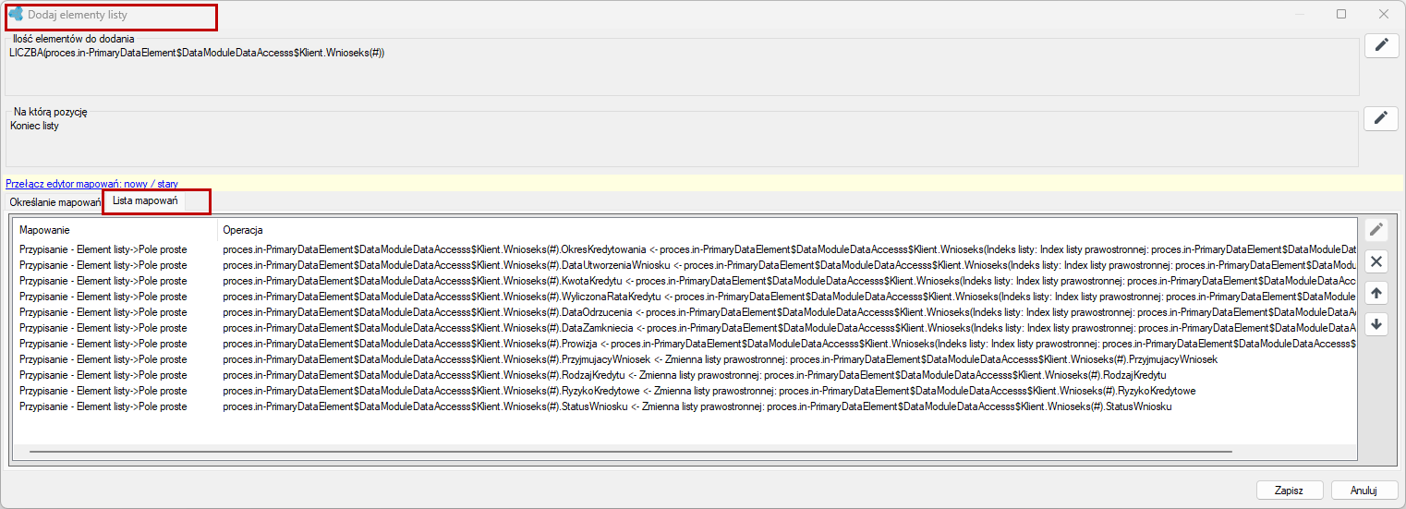Select the Lista mapowań tab
The image size is (1406, 509).
click(x=145, y=200)
